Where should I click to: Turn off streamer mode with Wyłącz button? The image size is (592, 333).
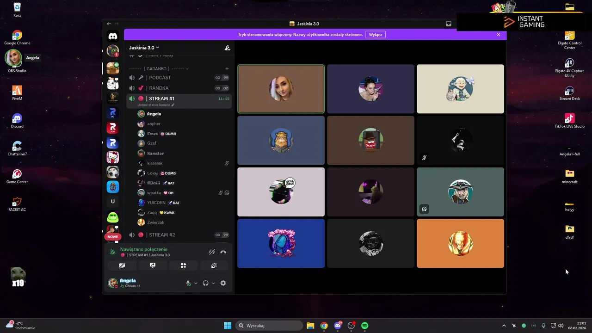(x=376, y=35)
